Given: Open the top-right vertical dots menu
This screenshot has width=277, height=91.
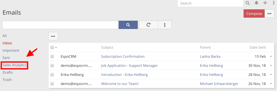Looking at the screenshot, I should point(273,3).
